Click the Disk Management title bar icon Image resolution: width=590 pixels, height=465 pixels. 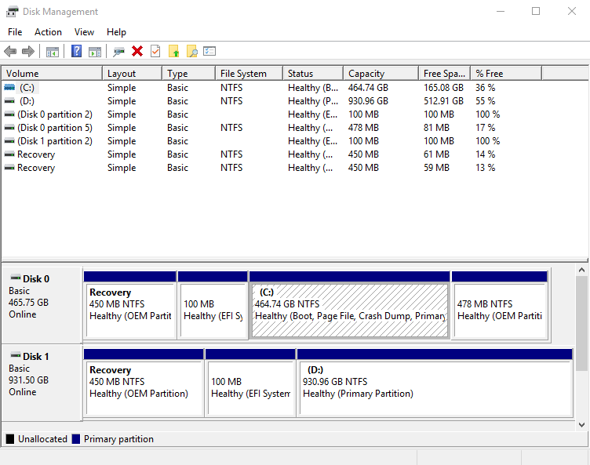(x=12, y=12)
